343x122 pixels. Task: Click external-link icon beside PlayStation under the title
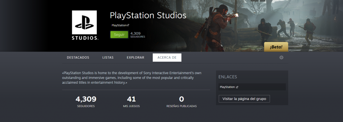[x=128, y=25]
